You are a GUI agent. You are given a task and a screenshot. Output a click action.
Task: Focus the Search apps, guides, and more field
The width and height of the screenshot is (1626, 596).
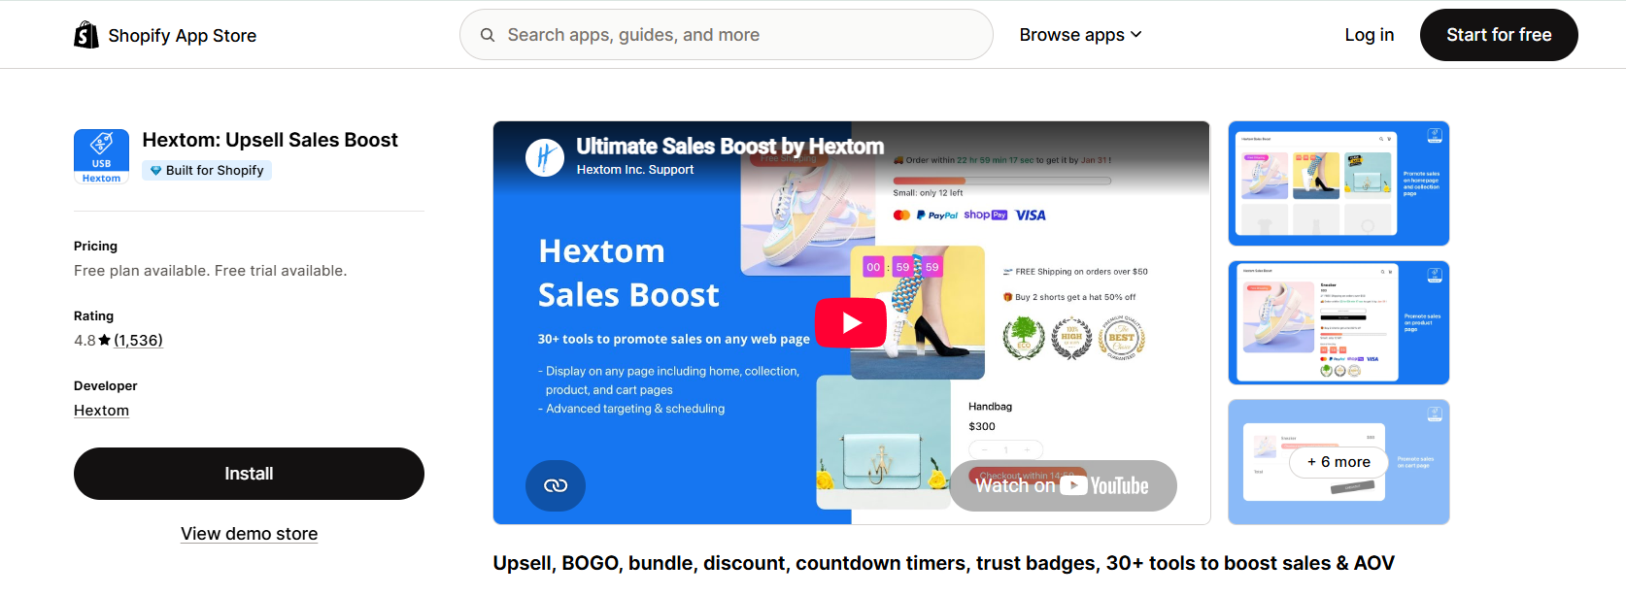[x=726, y=35]
